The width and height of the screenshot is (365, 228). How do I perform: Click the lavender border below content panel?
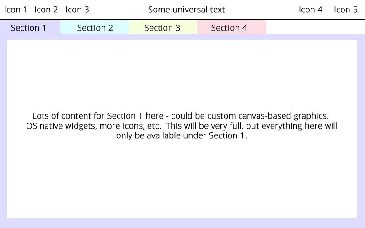tap(182, 223)
